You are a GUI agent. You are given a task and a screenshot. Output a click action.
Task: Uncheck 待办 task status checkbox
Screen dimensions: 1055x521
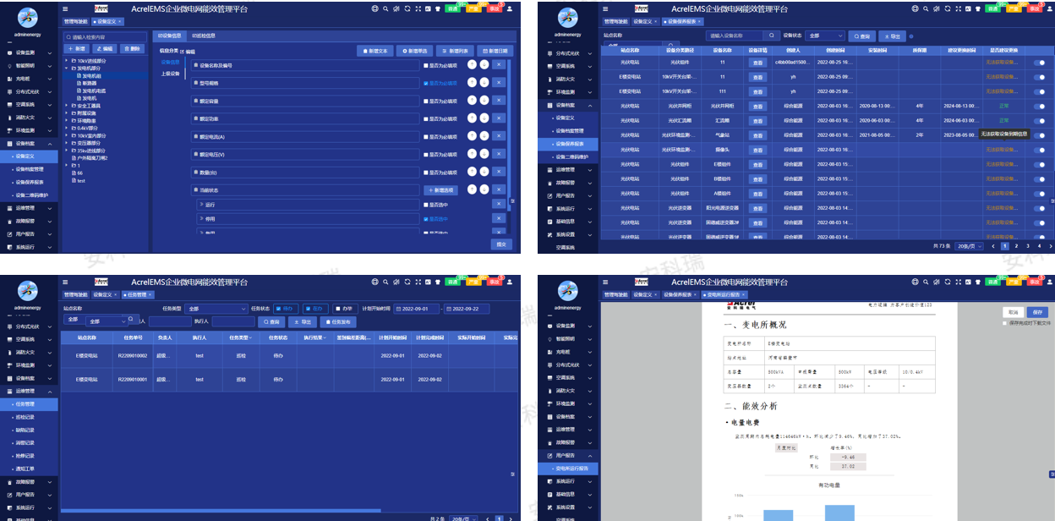[280, 309]
